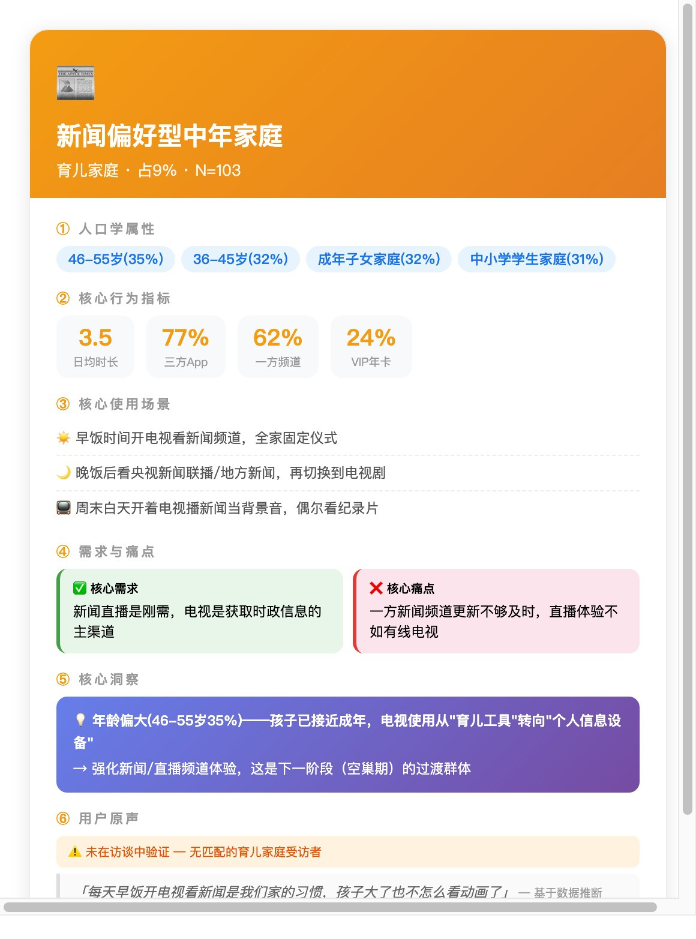Click the moon icon beside dinner scenario
This screenshot has width=696, height=939.
click(64, 473)
